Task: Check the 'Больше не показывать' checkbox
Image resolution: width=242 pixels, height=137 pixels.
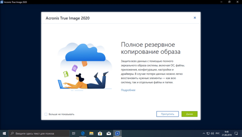Action: tap(46, 114)
